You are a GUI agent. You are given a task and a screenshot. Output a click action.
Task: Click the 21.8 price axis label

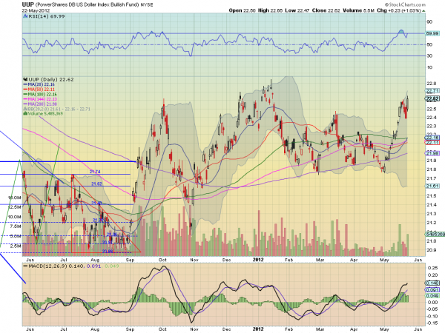[431, 169]
